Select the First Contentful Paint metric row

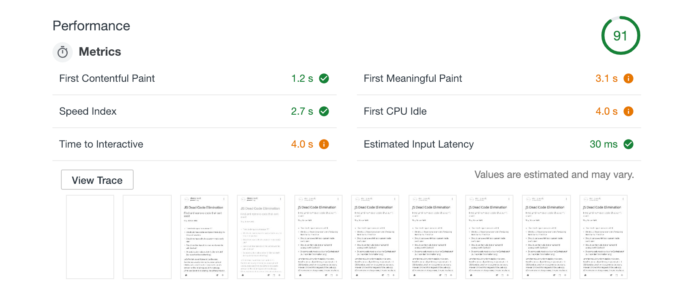[107, 78]
